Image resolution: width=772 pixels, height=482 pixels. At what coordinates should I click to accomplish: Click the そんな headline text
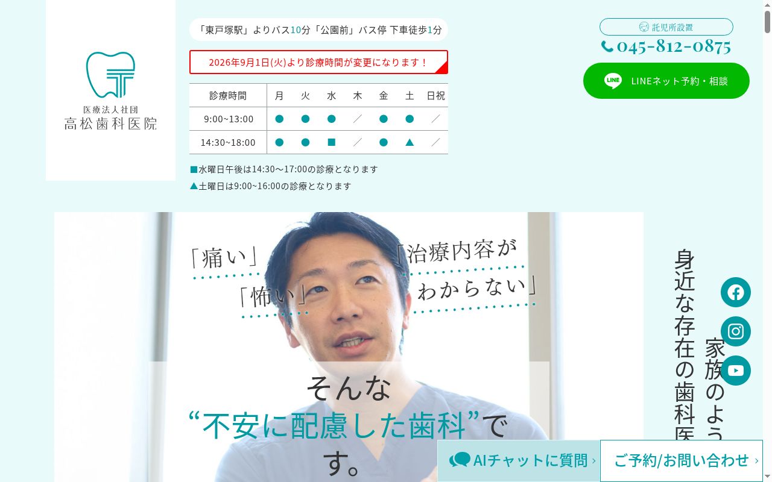[349, 387]
